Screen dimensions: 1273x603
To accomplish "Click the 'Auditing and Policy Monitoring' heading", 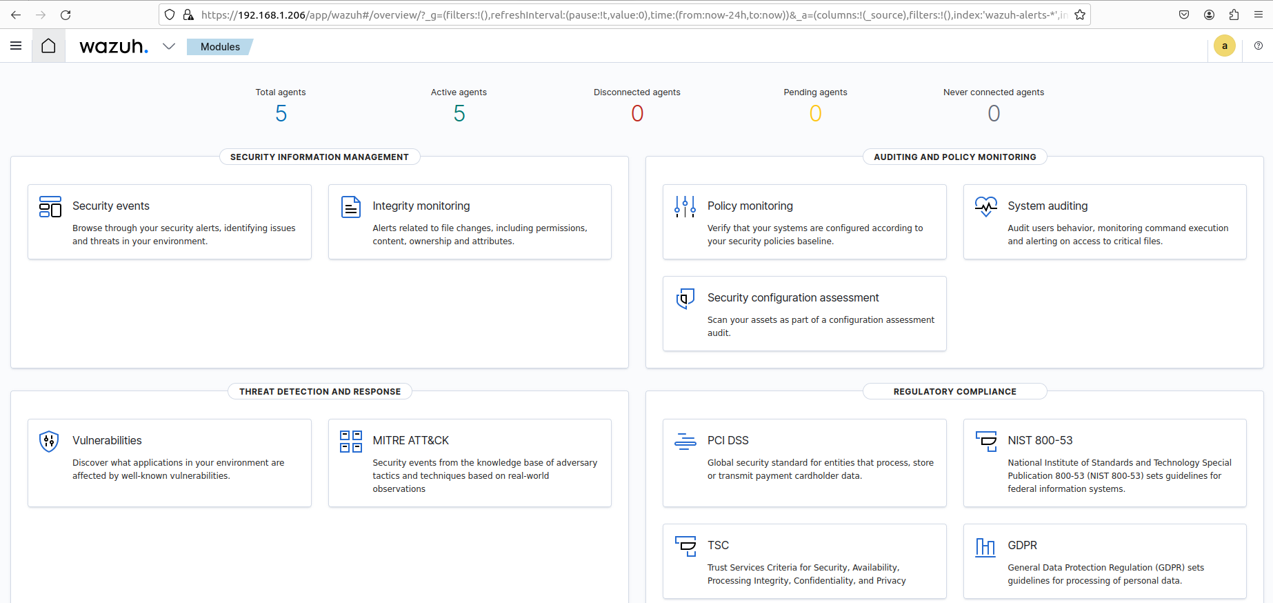I will click(x=955, y=157).
